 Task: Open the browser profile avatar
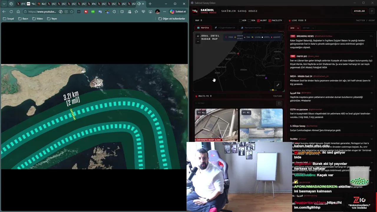158,11
